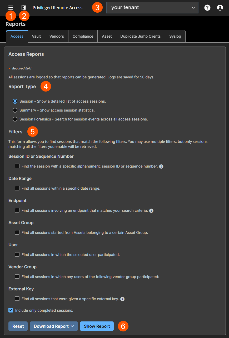Viewport: 229px width, 338px height.
Task: Click the info icon beside the external key filter
Action: [122, 299]
